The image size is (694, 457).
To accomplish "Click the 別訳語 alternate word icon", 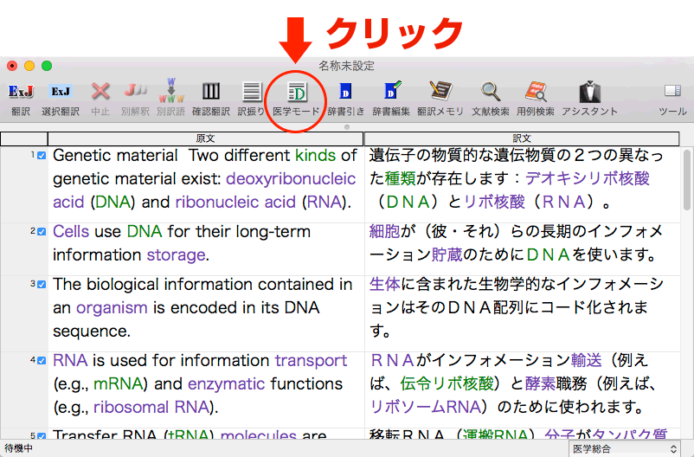I will tap(171, 90).
